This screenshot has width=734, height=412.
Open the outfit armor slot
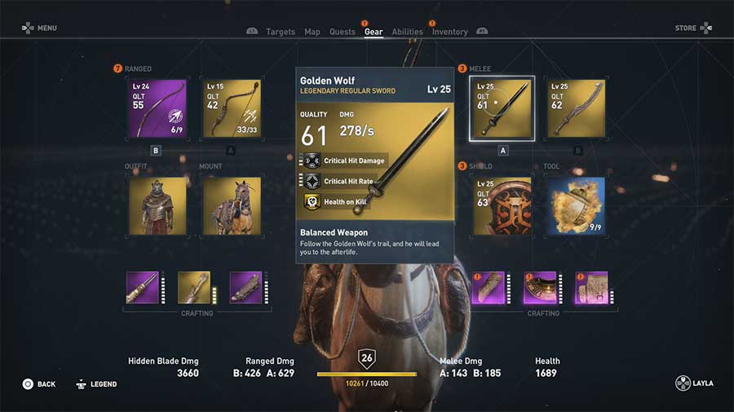pos(157,206)
